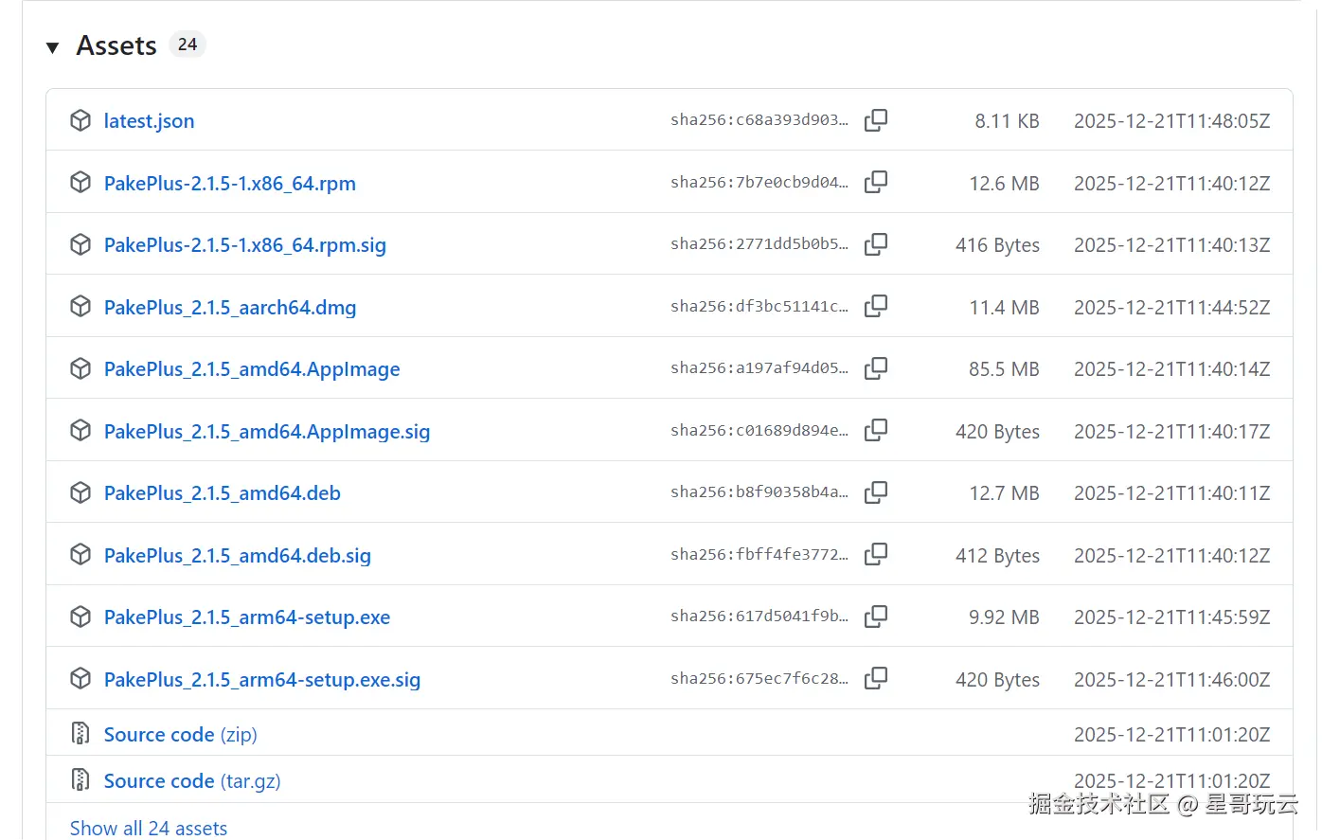Image resolution: width=1322 pixels, height=840 pixels.
Task: Click Show all 24 assets
Action: tap(149, 829)
